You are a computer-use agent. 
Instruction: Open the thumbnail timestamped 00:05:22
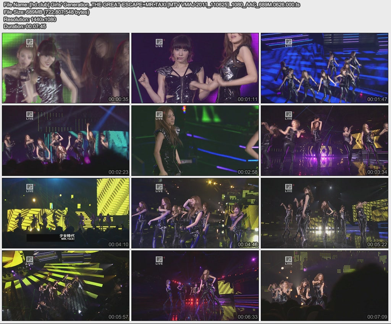pyautogui.click(x=325, y=213)
